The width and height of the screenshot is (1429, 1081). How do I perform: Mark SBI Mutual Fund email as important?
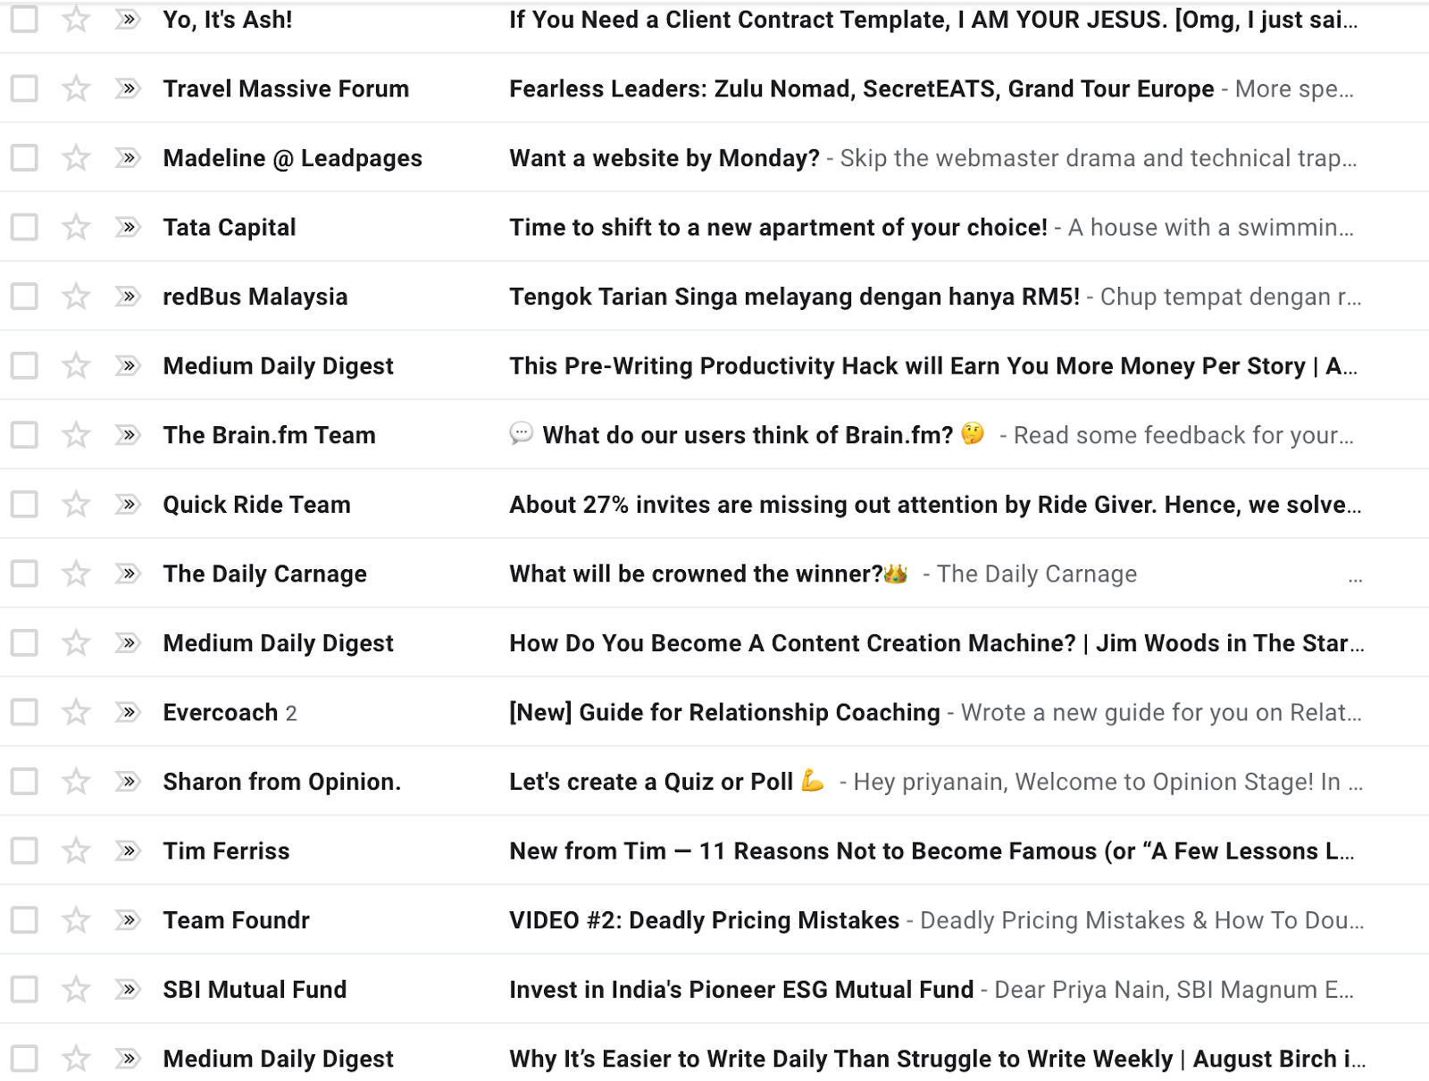click(x=129, y=989)
